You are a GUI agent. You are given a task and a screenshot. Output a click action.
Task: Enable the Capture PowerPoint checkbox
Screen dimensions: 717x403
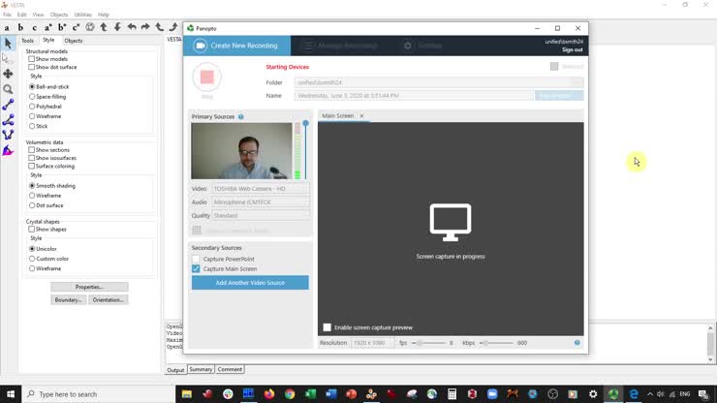click(196, 260)
